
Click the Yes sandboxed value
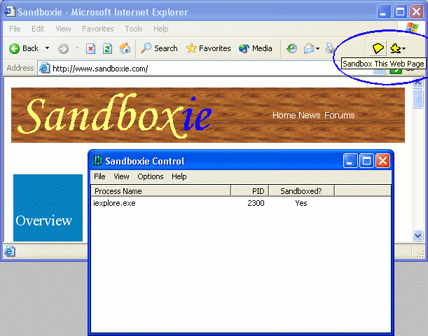[x=301, y=203]
